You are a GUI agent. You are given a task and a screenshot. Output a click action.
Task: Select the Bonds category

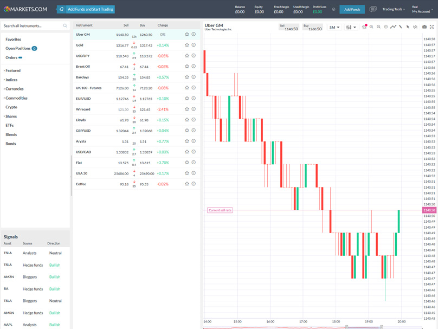[11, 144]
